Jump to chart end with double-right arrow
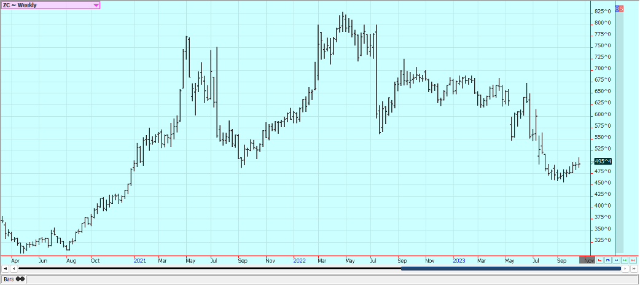The width and height of the screenshot is (640, 285). (634, 268)
